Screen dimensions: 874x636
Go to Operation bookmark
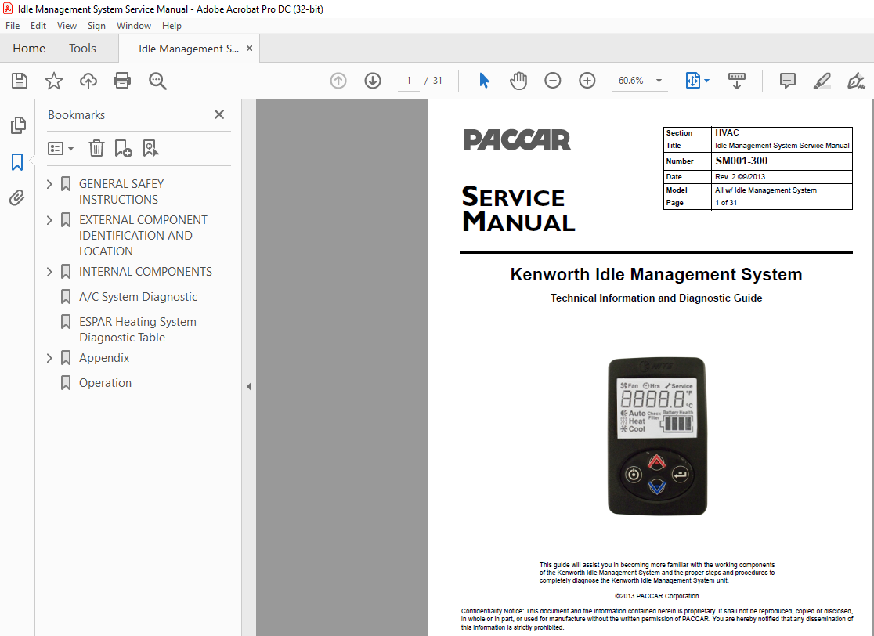click(106, 383)
